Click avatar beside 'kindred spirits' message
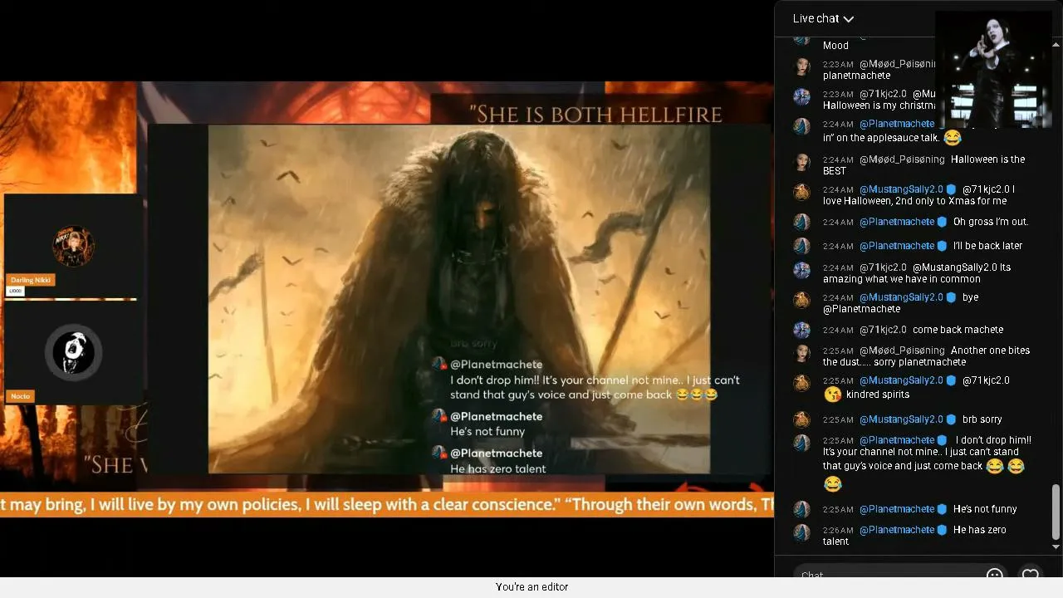 pyautogui.click(x=801, y=383)
